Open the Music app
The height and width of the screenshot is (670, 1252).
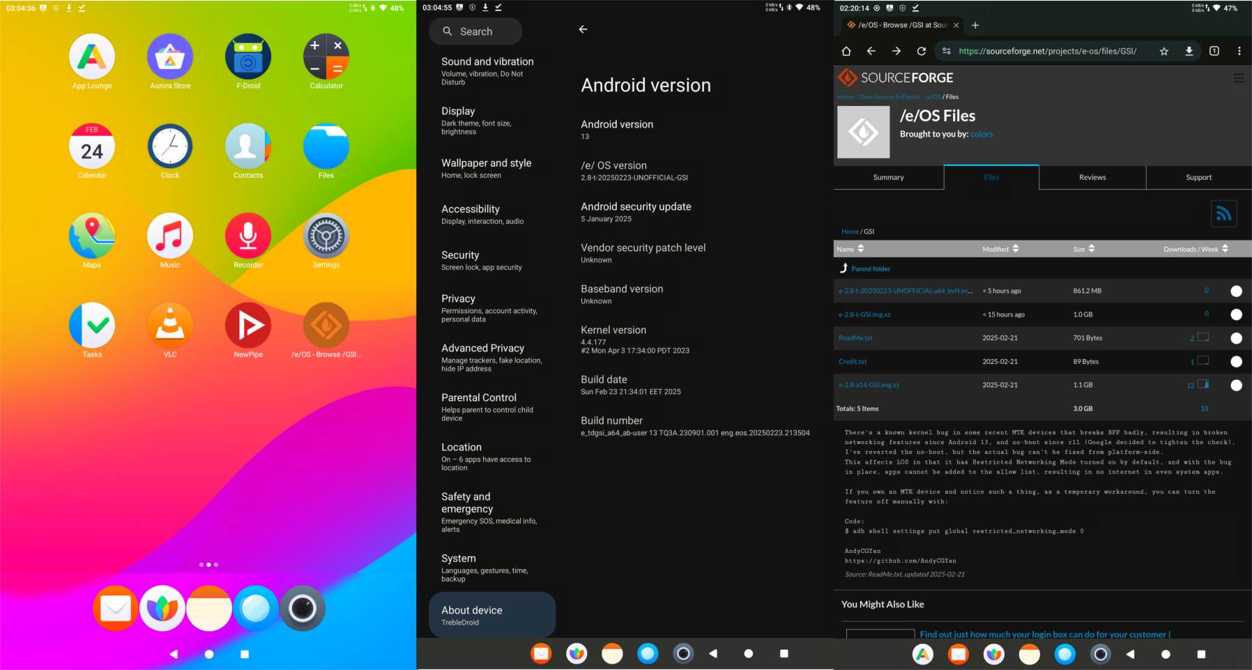(170, 236)
